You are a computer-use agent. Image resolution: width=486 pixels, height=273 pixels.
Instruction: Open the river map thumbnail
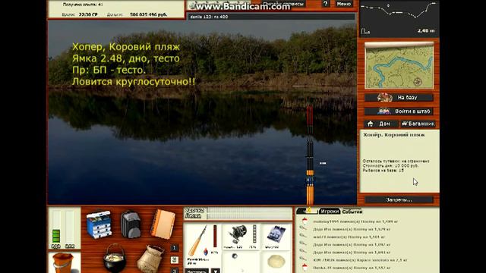point(399,66)
